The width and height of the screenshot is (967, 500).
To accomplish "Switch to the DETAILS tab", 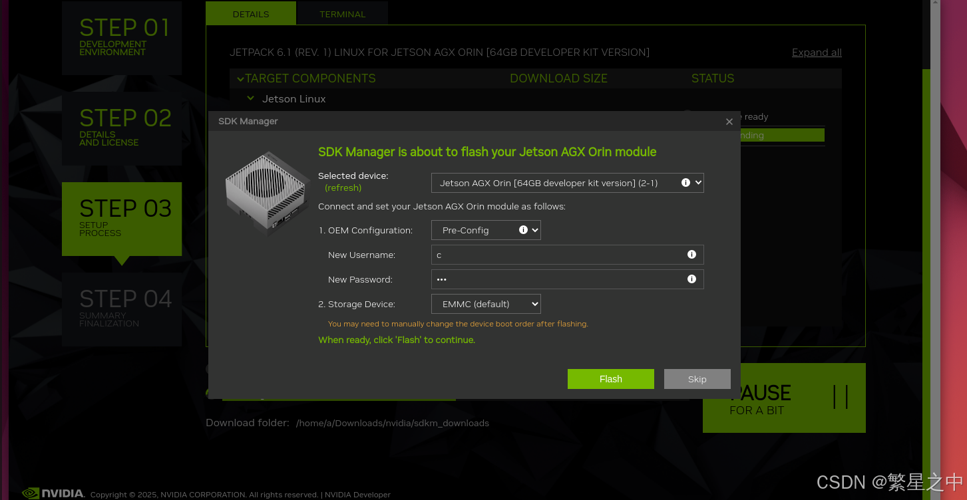I will pyautogui.click(x=251, y=14).
